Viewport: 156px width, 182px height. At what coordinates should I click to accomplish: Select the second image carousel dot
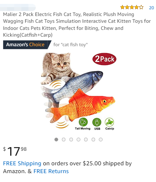point(64,139)
